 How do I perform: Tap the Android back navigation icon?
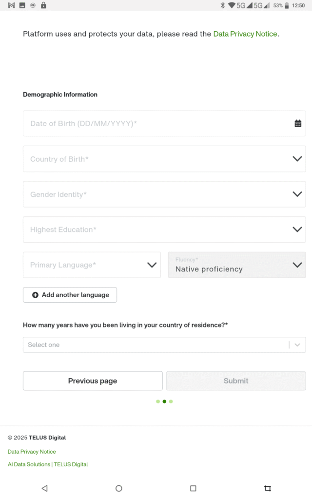click(x=44, y=488)
